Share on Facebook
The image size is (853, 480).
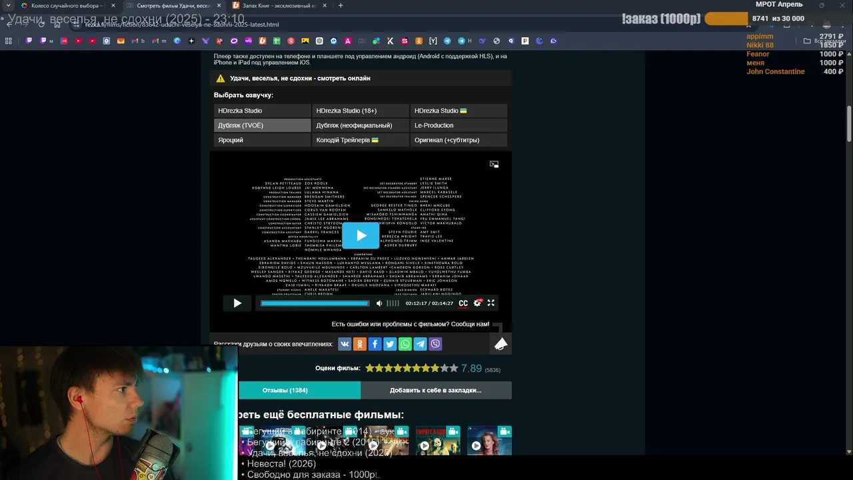point(375,344)
